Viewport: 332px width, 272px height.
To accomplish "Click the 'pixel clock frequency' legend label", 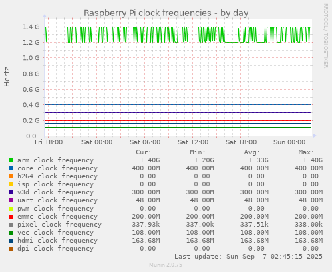I will pyautogui.click(x=59, y=225).
